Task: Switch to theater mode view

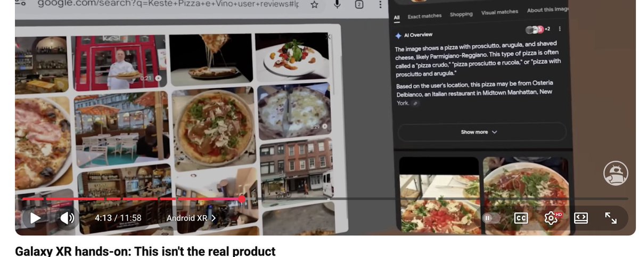Action: [580, 218]
